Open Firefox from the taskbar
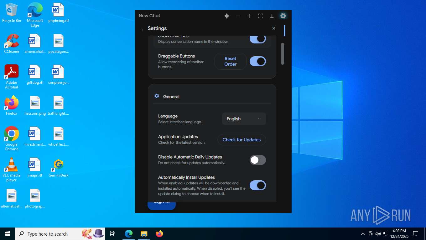 (159, 234)
